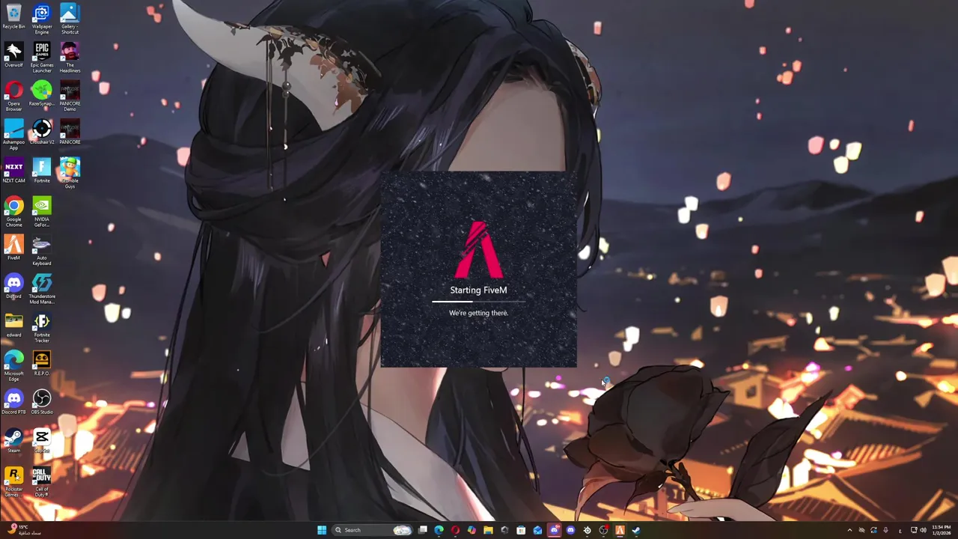Select Rockstar Games Launcher desktop icon
The image size is (958, 539).
point(13,482)
